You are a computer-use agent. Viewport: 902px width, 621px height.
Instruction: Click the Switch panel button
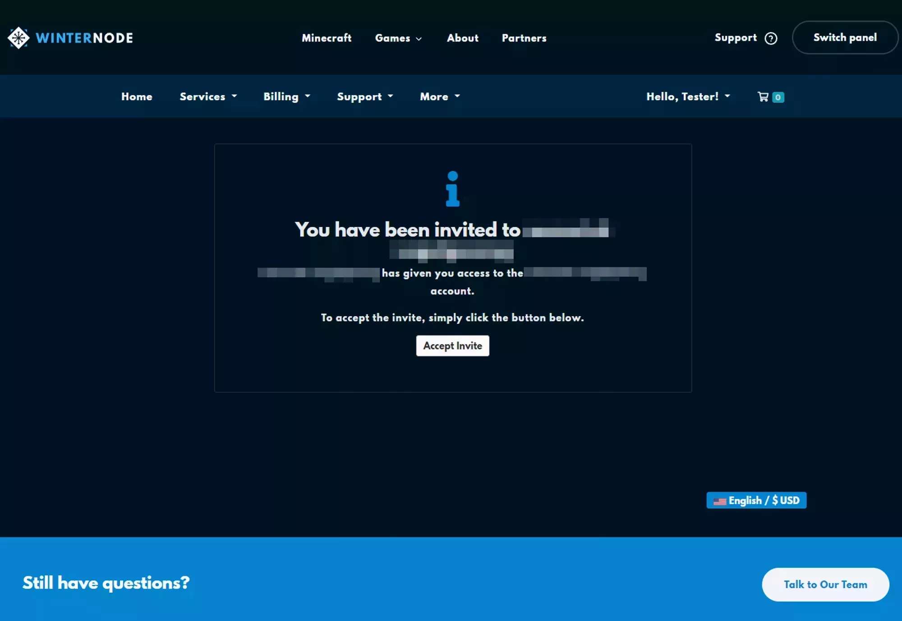pos(845,37)
